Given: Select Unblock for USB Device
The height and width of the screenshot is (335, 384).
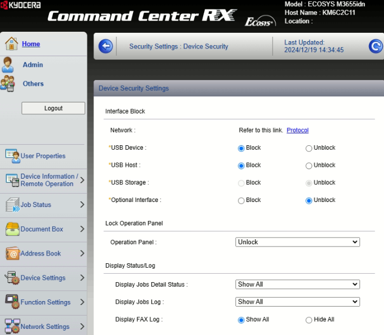Looking at the screenshot, I should (x=309, y=149).
